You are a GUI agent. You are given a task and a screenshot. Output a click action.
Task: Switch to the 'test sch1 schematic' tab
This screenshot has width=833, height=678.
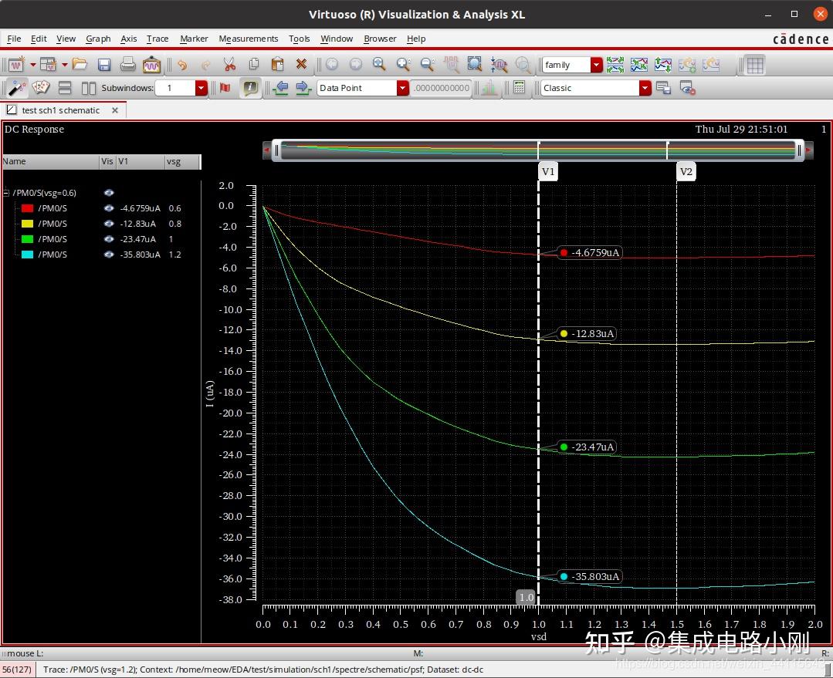(x=61, y=110)
